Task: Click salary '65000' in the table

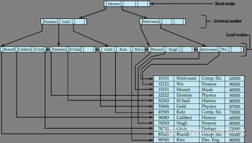Action: (234, 79)
